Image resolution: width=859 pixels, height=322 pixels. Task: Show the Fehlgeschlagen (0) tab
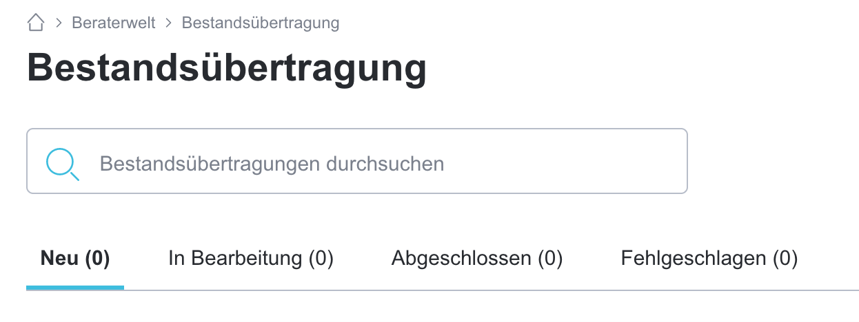[709, 259]
